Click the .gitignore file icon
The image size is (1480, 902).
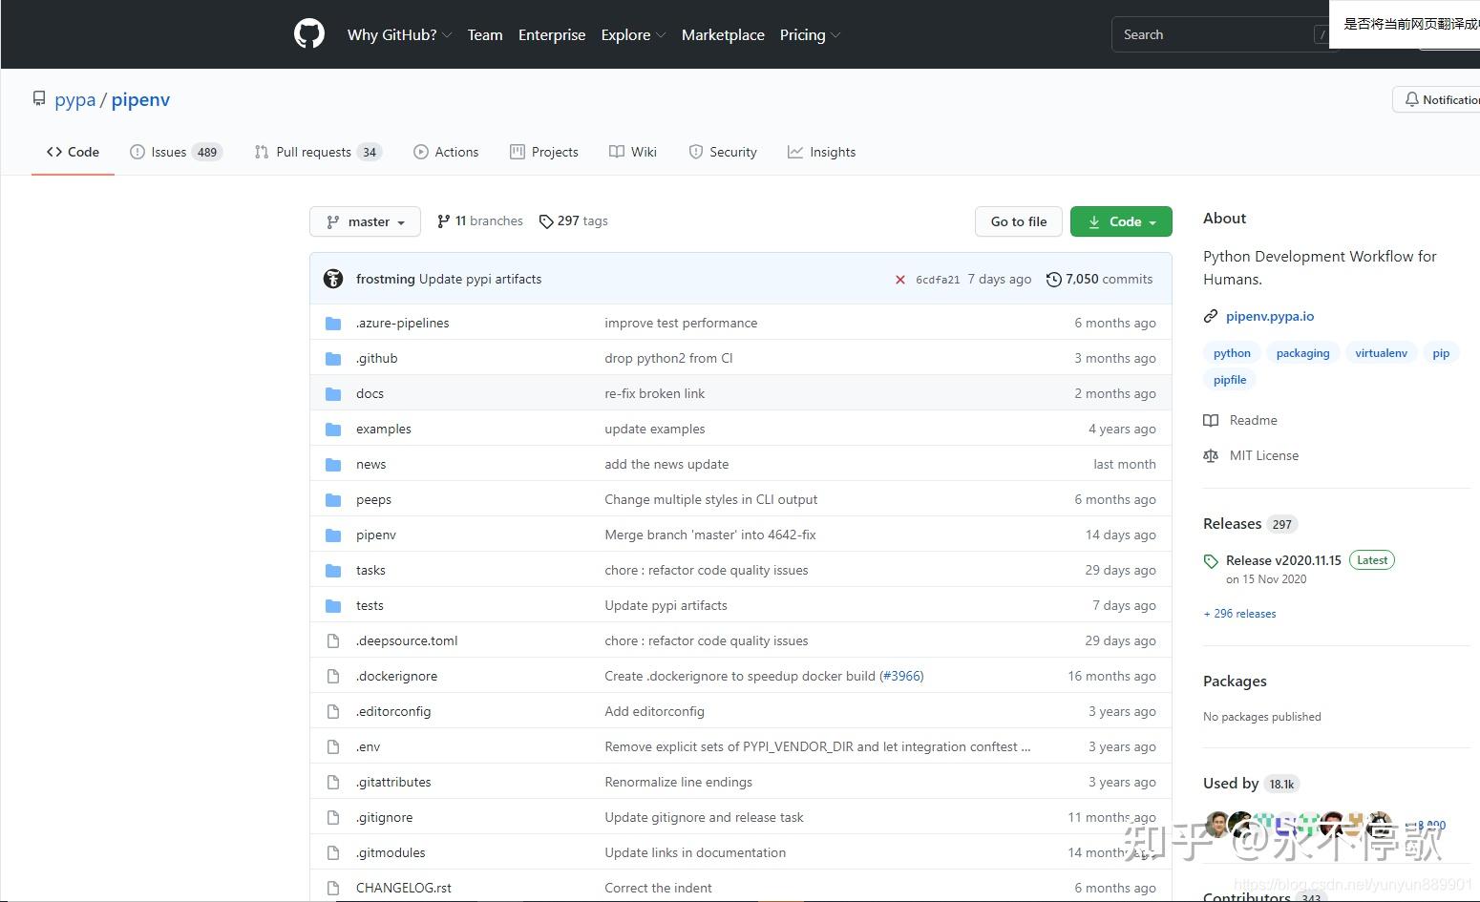333,817
